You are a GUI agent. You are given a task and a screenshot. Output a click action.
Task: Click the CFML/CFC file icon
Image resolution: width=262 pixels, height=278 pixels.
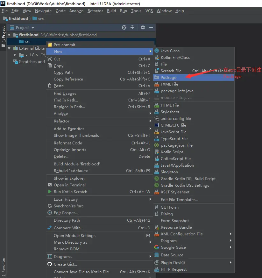157,125
